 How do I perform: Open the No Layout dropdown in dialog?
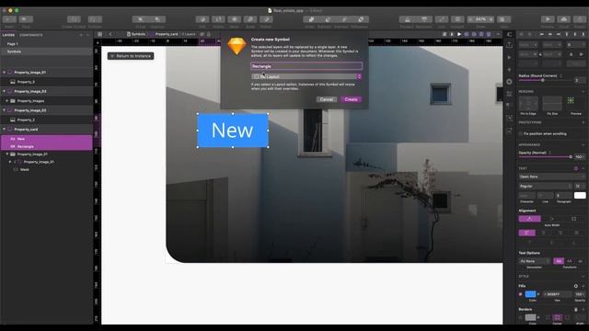pyautogui.click(x=306, y=76)
